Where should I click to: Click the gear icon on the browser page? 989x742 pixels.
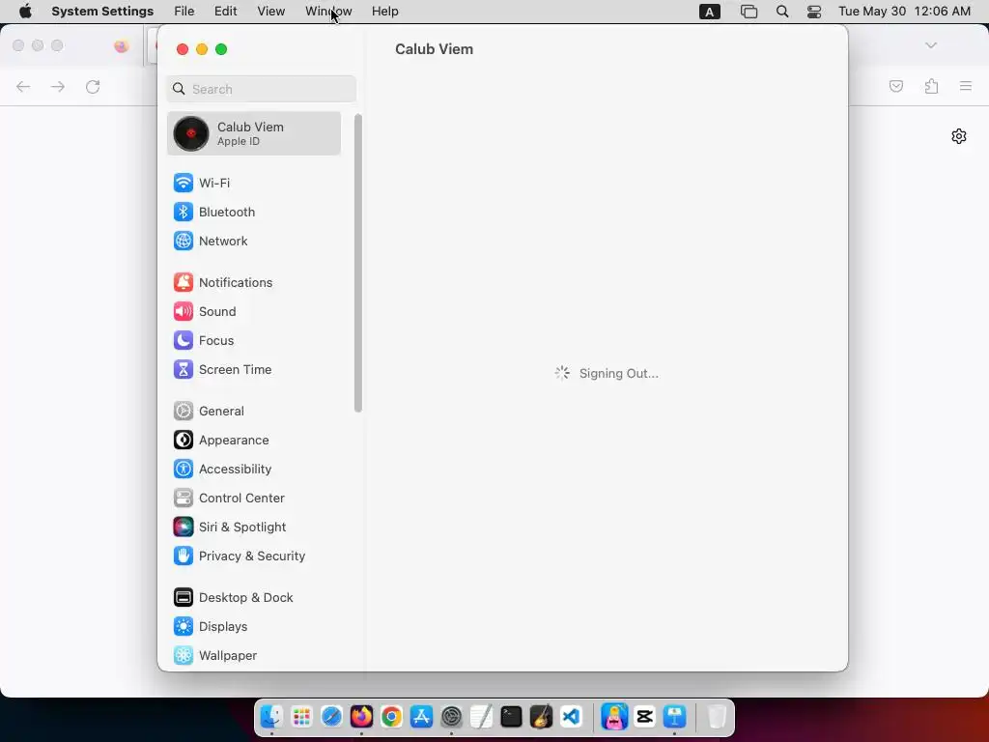click(959, 136)
